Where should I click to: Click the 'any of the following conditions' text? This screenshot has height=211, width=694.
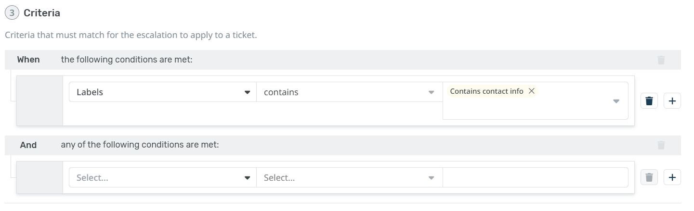point(140,145)
